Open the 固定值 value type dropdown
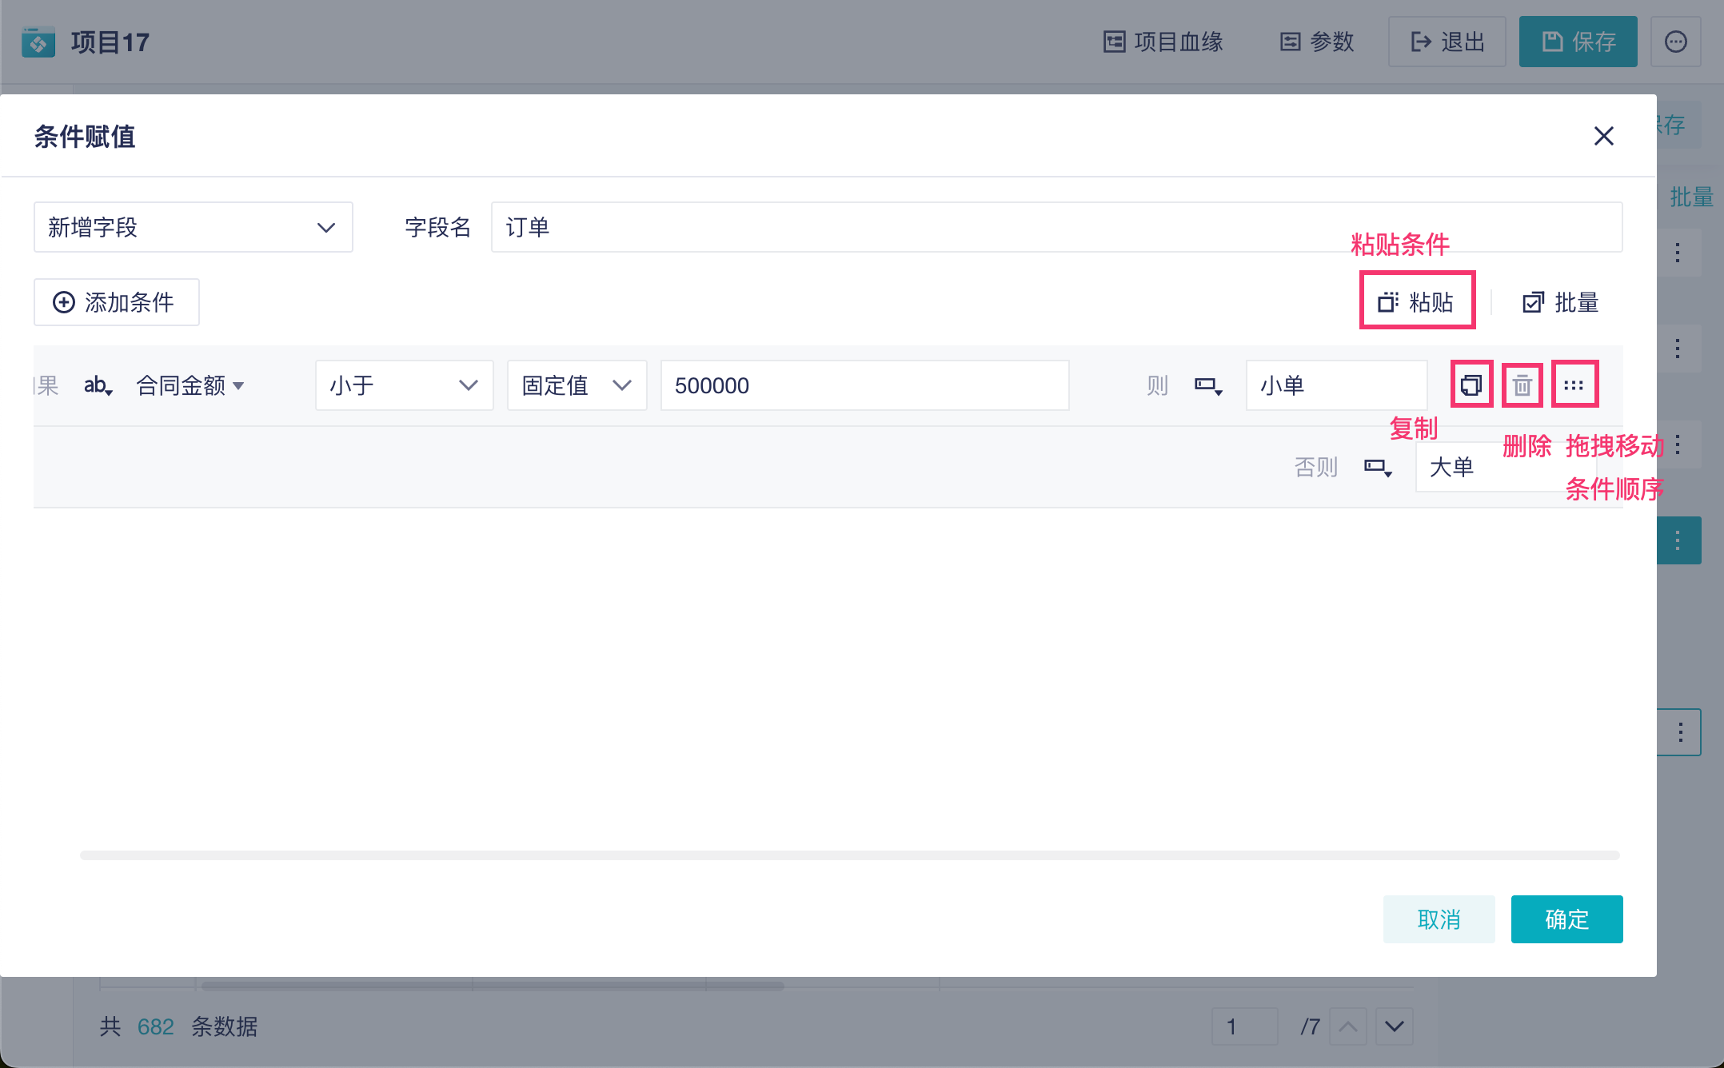 [x=577, y=385]
